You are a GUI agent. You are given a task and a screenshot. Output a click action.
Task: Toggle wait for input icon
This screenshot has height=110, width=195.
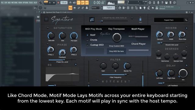(x=74, y=2)
